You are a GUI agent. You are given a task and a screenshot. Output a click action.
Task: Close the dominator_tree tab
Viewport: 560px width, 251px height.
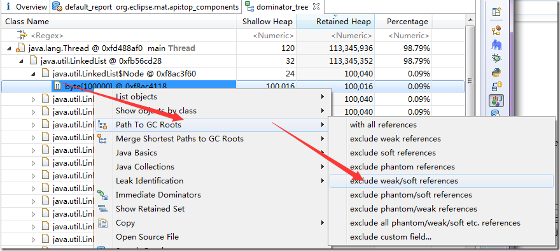click(316, 6)
